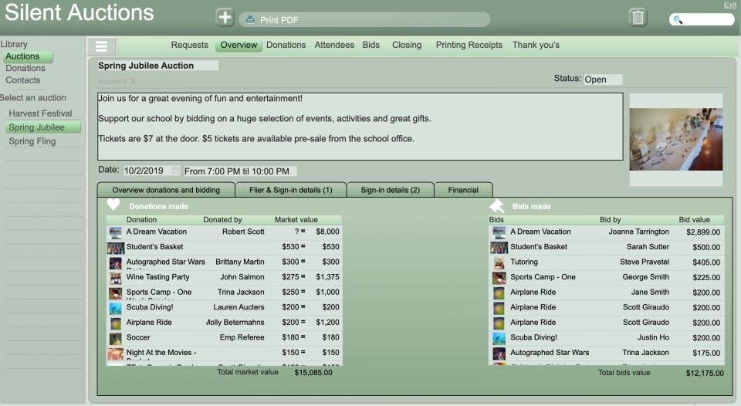This screenshot has height=406, width=741.
Task: Click the plus icon to add new record
Action: point(225,18)
